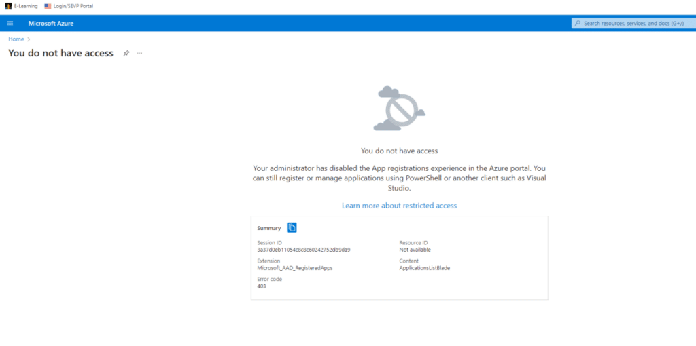Click the ApplicationsListBlade content value
The image size is (696, 346).
click(x=424, y=268)
